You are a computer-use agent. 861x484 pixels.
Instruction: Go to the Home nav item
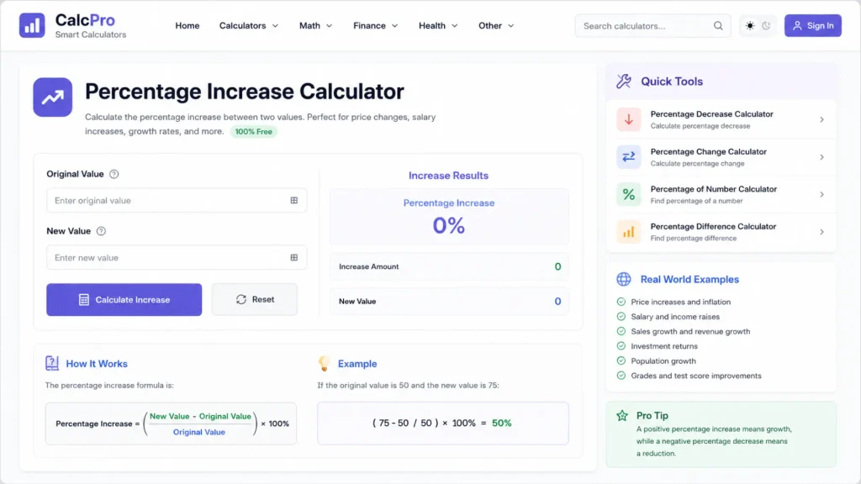click(188, 26)
